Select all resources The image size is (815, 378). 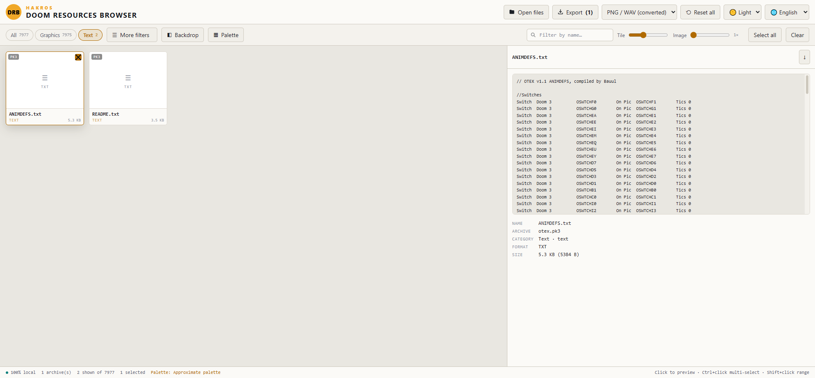tap(765, 35)
